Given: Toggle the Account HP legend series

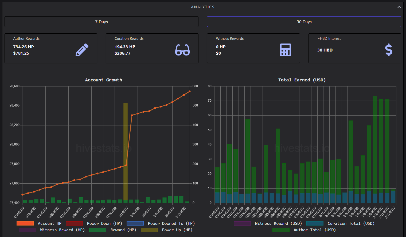Looking at the screenshot, I should 39,223.
